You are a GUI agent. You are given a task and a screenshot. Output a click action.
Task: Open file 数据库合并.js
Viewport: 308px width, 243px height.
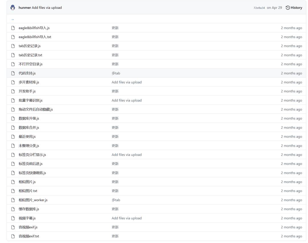(29, 128)
